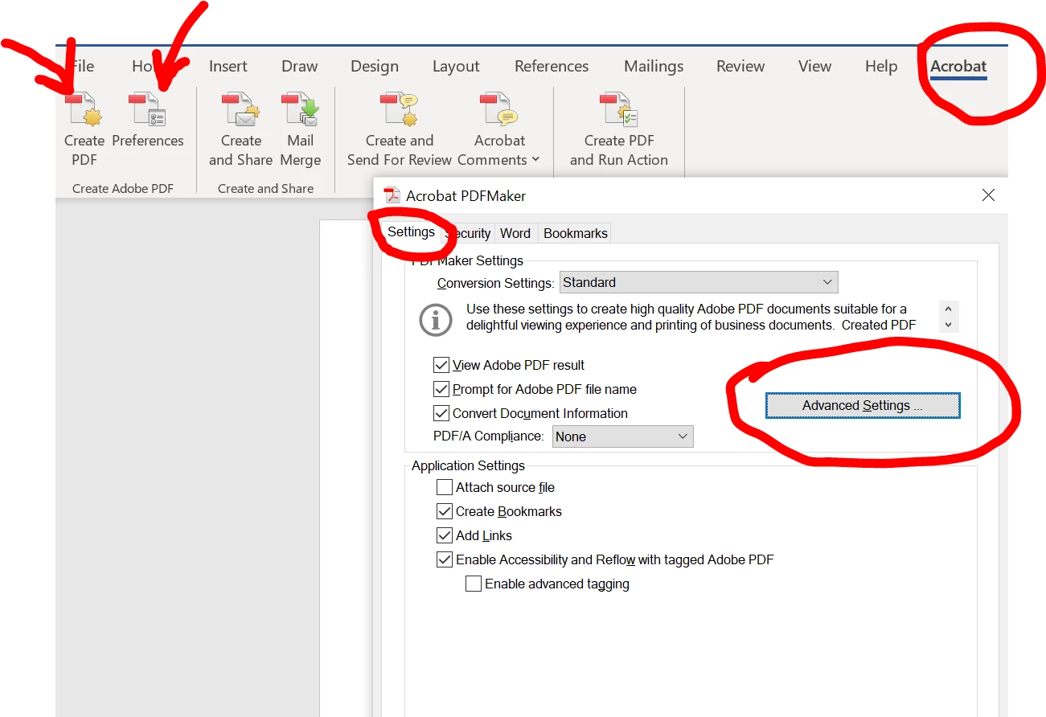This screenshot has height=717, width=1046.
Task: Open the PDF/A Compliance dropdown
Action: [622, 436]
